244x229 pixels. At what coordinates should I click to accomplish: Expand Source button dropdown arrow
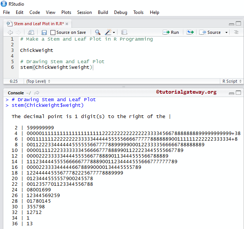(x=226, y=32)
